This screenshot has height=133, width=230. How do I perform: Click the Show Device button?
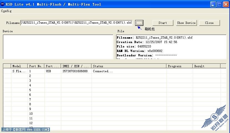186,23
